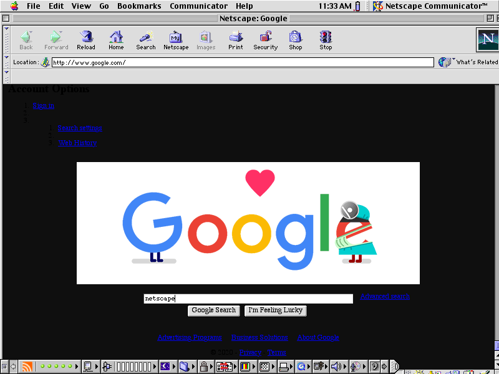This screenshot has width=499, height=374.
Task: Click the menu bar clock
Action: 335,6
